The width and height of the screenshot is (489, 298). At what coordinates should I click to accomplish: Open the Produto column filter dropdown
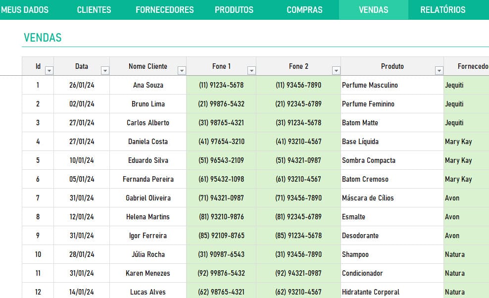(439, 70)
